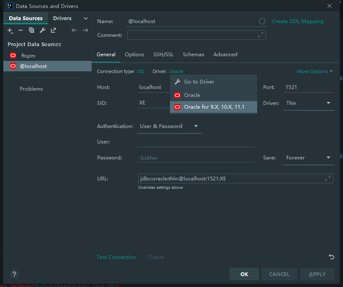This screenshot has width=343, height=287.
Task: Open the General tab
Action: [106, 55]
